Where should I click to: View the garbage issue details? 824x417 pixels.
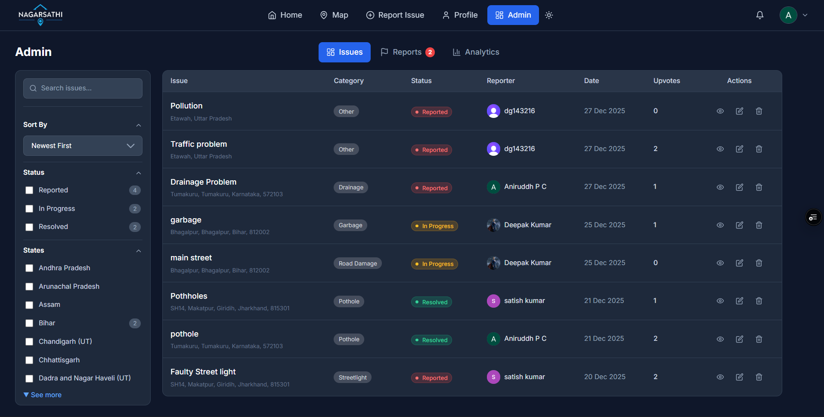tap(720, 225)
